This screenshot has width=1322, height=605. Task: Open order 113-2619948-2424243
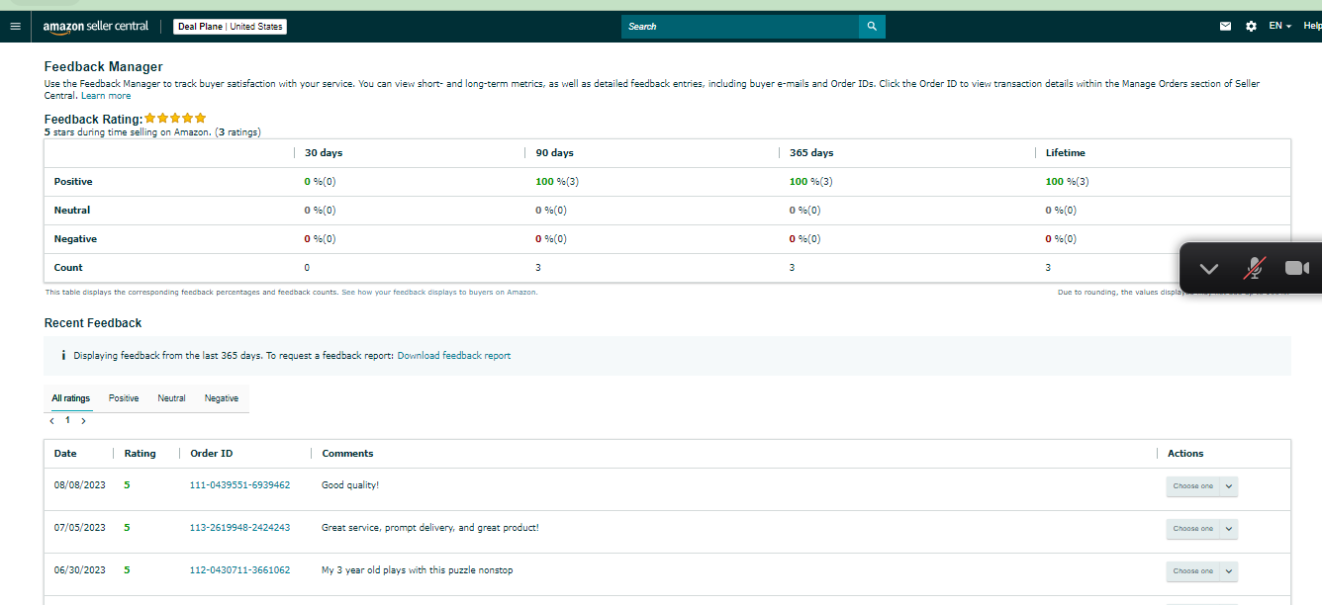[x=239, y=528]
